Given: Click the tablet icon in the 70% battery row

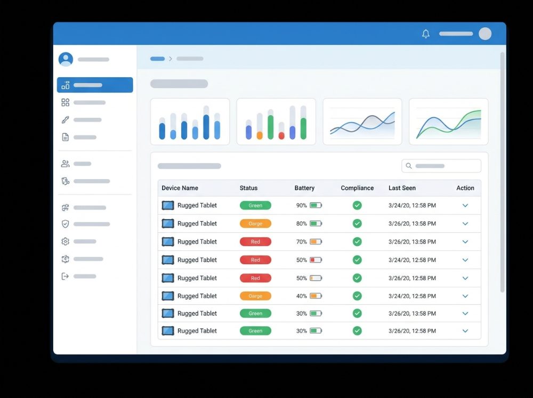Looking at the screenshot, I should coord(167,242).
